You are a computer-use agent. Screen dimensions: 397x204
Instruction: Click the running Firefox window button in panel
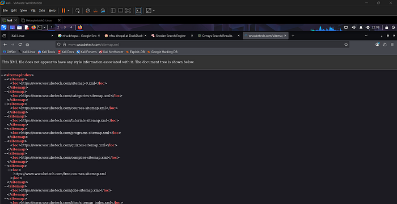(80, 27)
